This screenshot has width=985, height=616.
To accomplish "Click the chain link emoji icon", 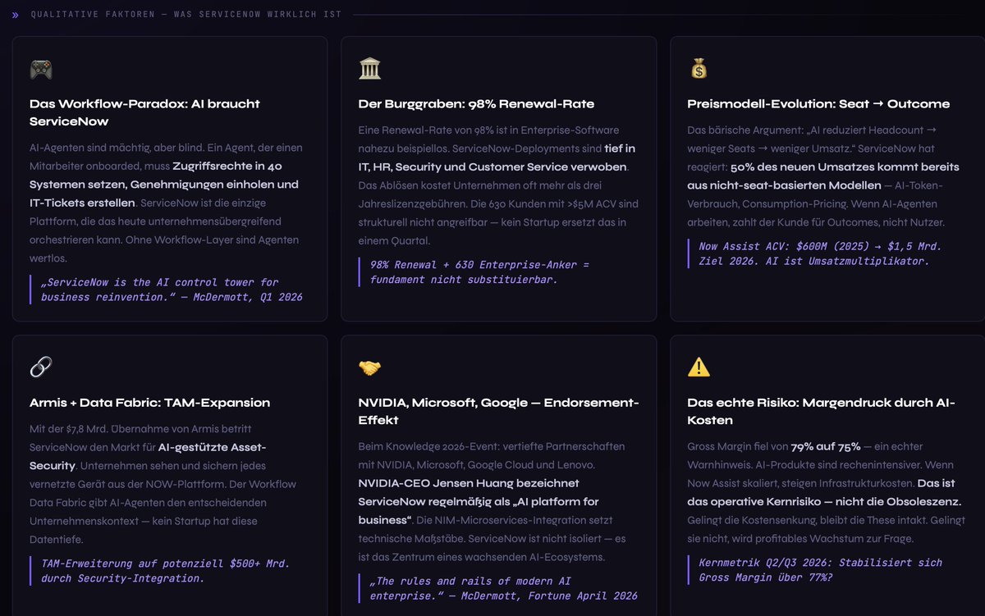I will (41, 367).
